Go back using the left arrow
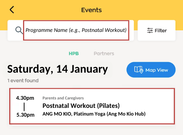183x135 pixels. point(12,10)
